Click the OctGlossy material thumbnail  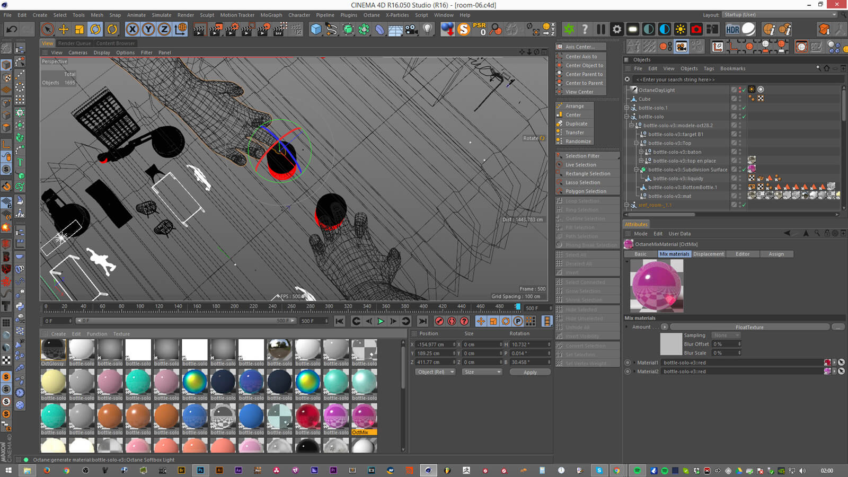[53, 352]
